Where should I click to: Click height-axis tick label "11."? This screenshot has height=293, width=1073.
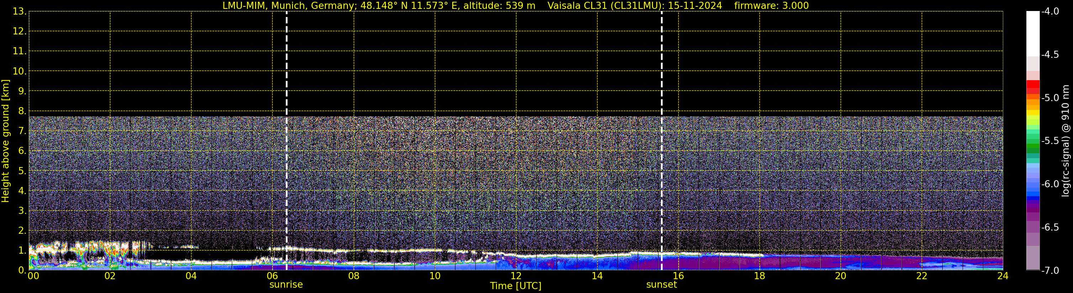click(20, 51)
